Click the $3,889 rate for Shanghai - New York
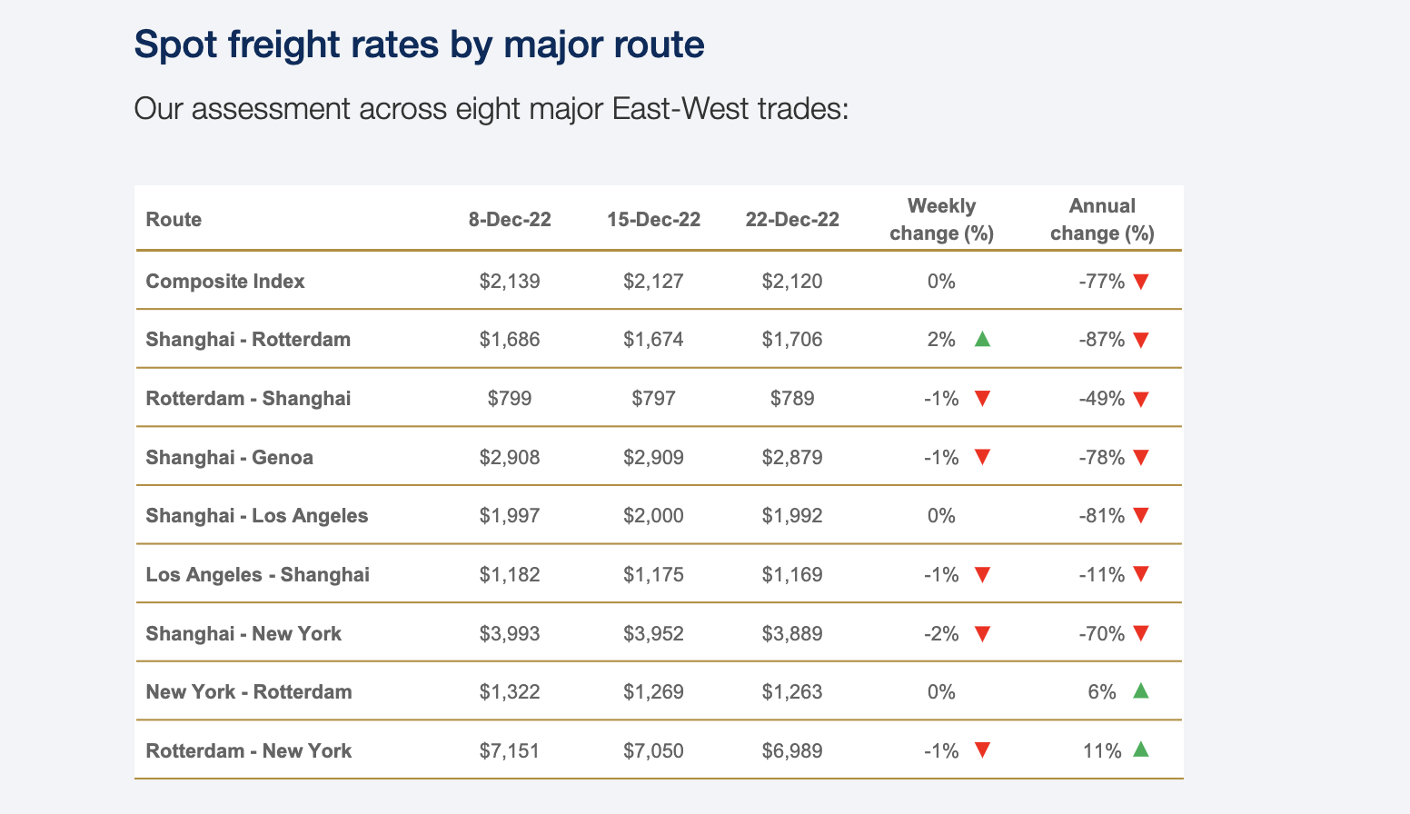 pyautogui.click(x=792, y=634)
